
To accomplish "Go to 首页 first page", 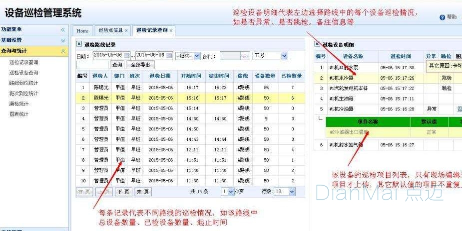I will point(84,192).
